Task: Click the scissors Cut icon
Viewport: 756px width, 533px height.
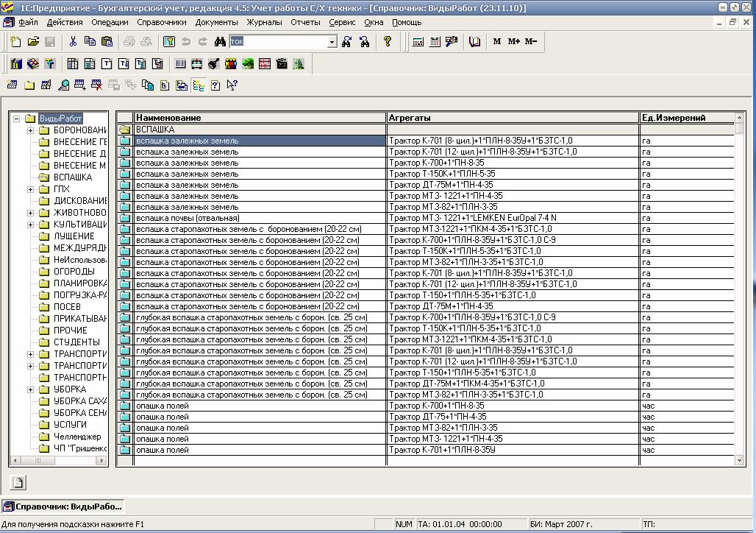Action: pos(73,41)
